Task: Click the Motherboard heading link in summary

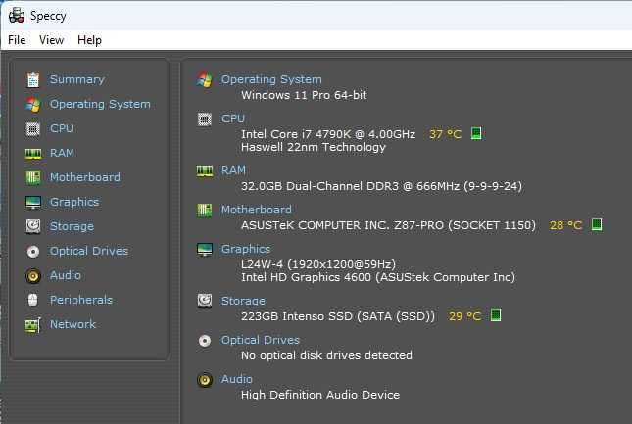Action: point(257,210)
